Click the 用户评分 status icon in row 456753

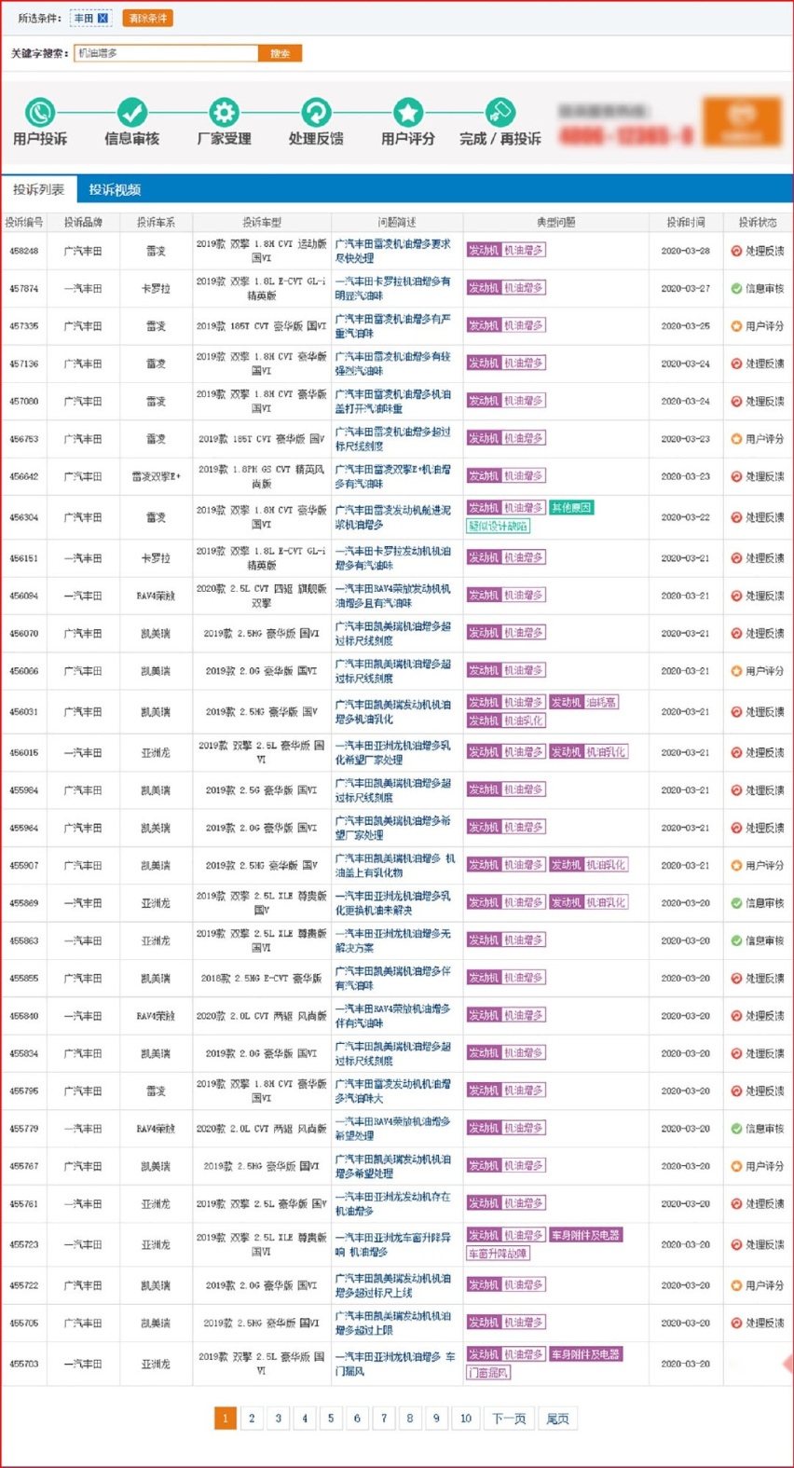pyautogui.click(x=736, y=439)
